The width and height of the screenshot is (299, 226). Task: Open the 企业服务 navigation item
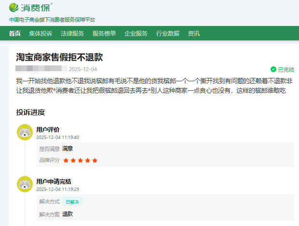[136, 34]
